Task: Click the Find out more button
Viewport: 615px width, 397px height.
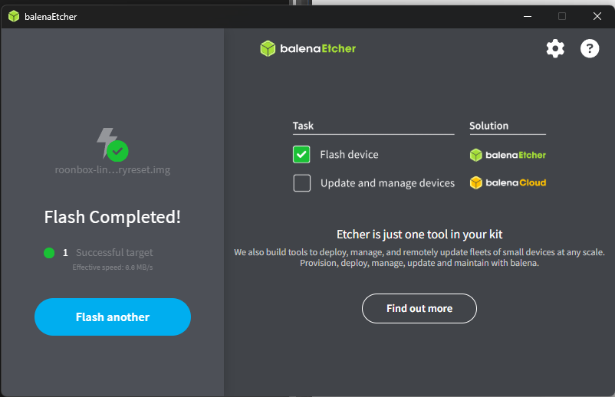Action: pyautogui.click(x=419, y=308)
